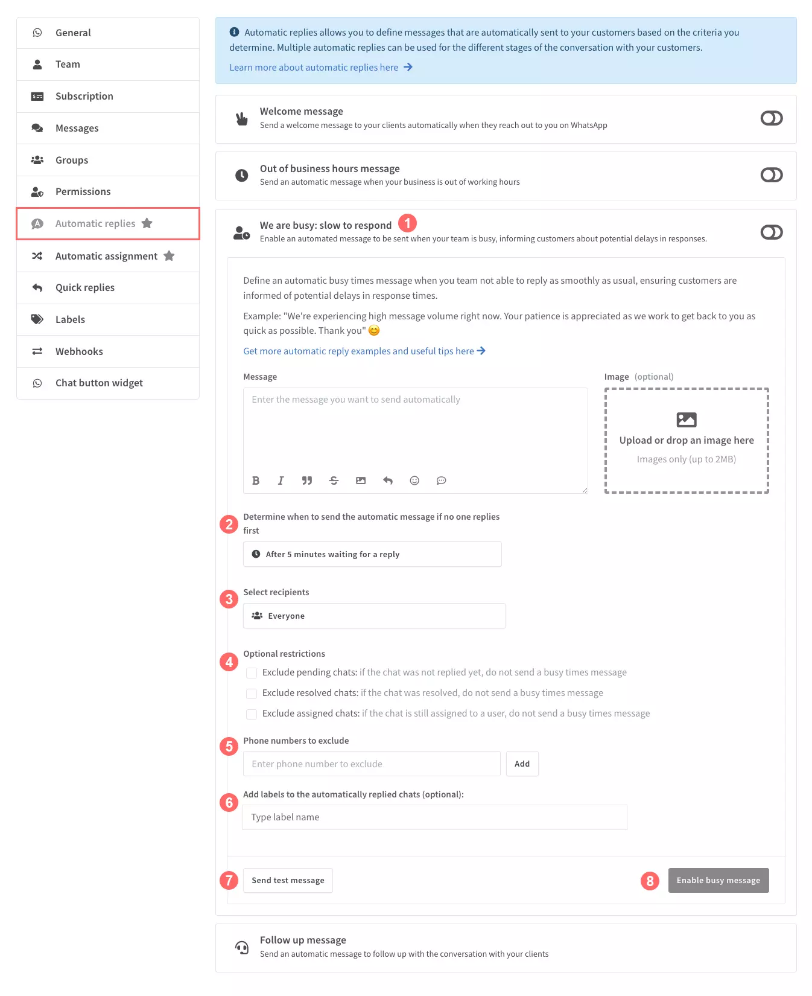Click the Italic formatting icon

281,480
